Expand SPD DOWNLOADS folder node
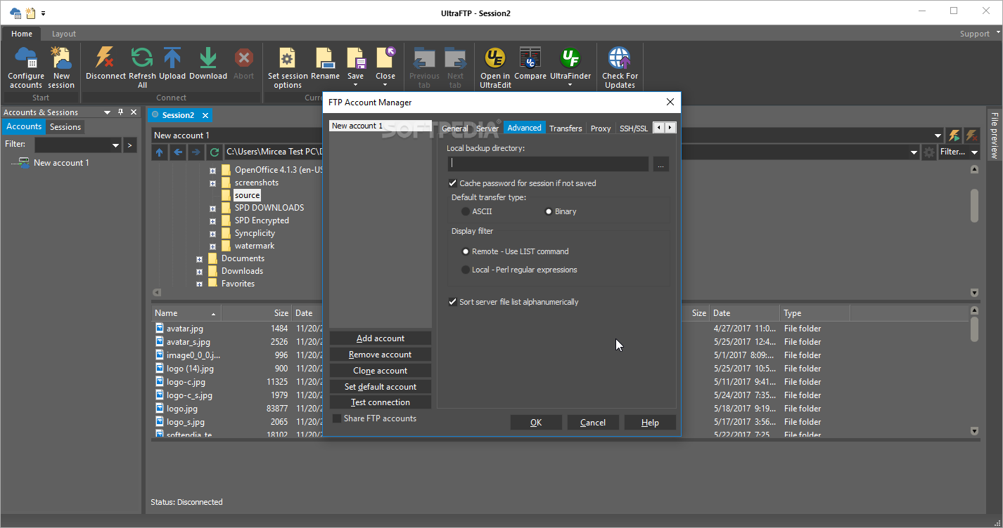 [x=212, y=208]
